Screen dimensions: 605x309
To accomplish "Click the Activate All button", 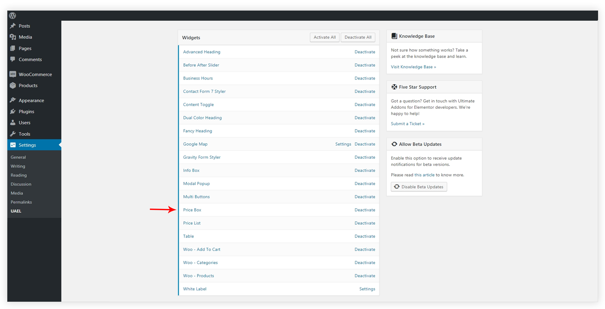I will click(325, 37).
